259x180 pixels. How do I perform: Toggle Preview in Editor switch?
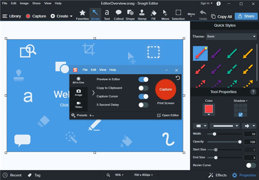(x=143, y=79)
